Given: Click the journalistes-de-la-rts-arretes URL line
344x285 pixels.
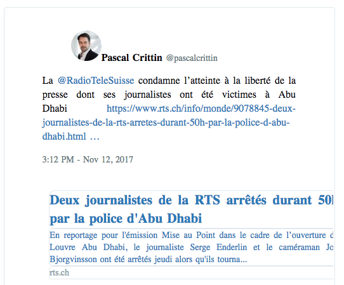Looking at the screenshot, I should (166, 123).
